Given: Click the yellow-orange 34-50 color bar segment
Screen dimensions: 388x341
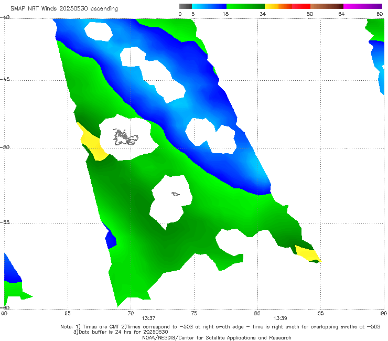Looking at the screenshot, I should pos(287,6).
